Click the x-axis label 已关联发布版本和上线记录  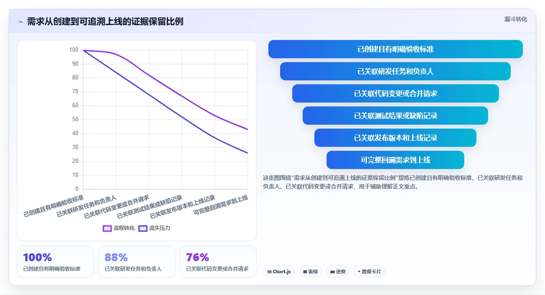point(183,207)
